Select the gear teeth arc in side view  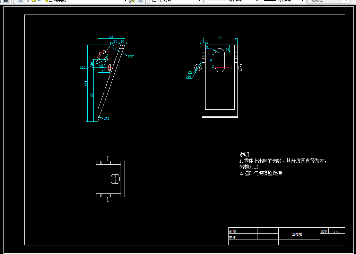(x=101, y=56)
